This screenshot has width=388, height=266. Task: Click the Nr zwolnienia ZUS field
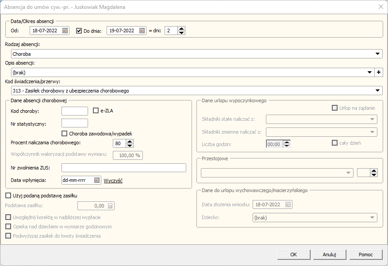tap(123, 167)
